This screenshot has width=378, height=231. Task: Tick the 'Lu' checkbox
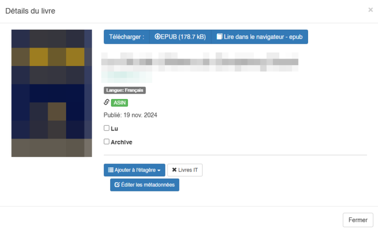click(x=107, y=128)
